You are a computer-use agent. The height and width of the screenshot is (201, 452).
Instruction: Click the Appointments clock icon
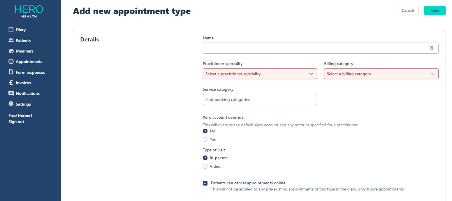pos(11,62)
